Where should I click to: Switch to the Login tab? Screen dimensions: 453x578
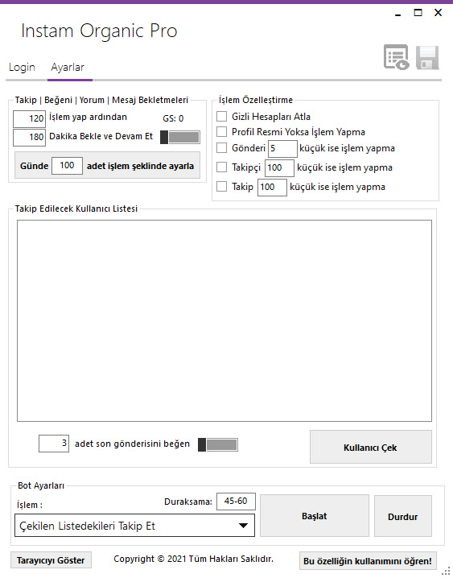coord(22,68)
